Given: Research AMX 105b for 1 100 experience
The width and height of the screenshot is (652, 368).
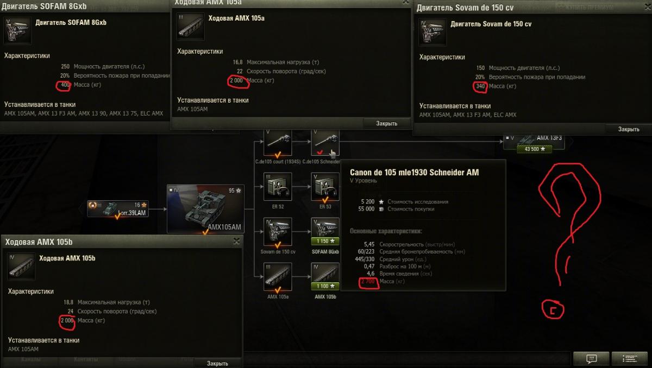Looking at the screenshot, I should [x=325, y=287].
